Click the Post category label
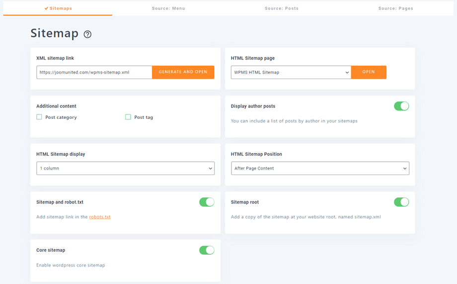This screenshot has height=284, width=457. 61,117
